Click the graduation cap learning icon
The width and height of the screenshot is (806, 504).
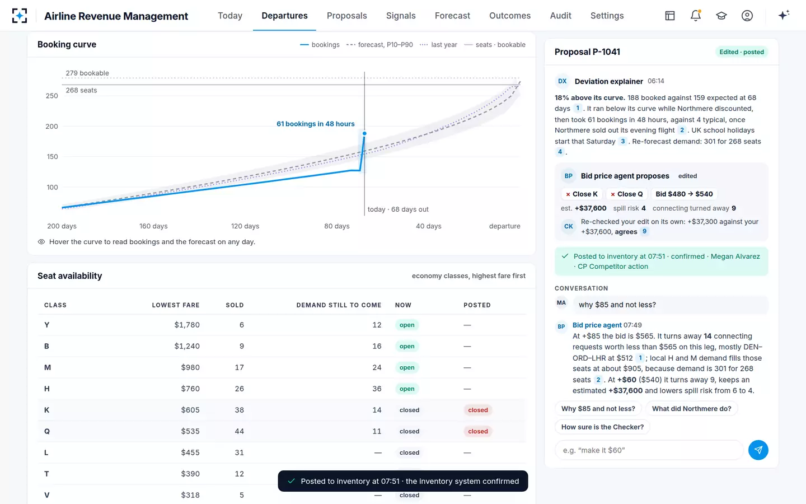click(x=721, y=16)
